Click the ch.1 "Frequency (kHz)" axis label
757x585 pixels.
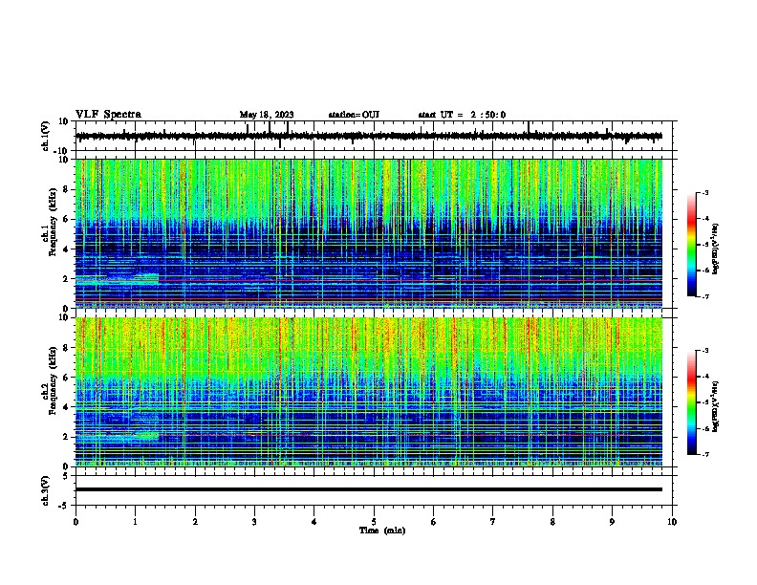tap(53, 222)
